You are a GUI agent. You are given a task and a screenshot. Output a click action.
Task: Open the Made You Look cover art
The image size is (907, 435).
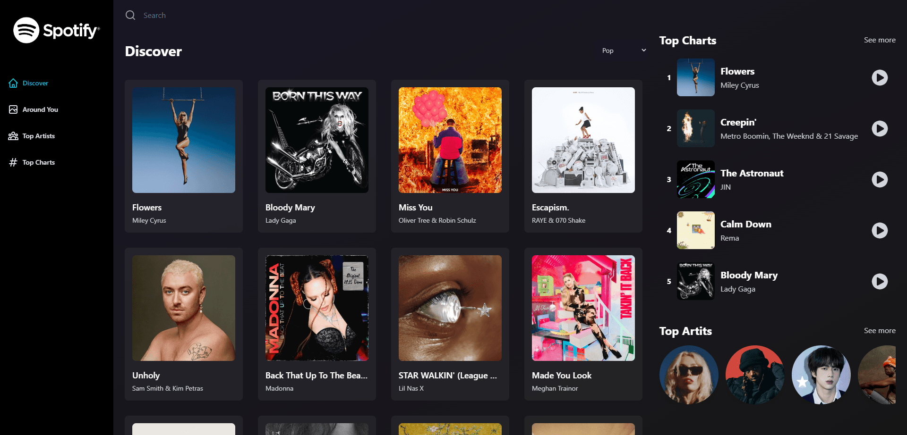583,308
